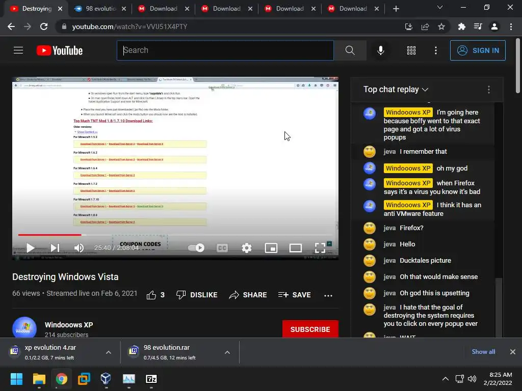
Task: Go to the YouTube home logo
Action: click(x=60, y=50)
